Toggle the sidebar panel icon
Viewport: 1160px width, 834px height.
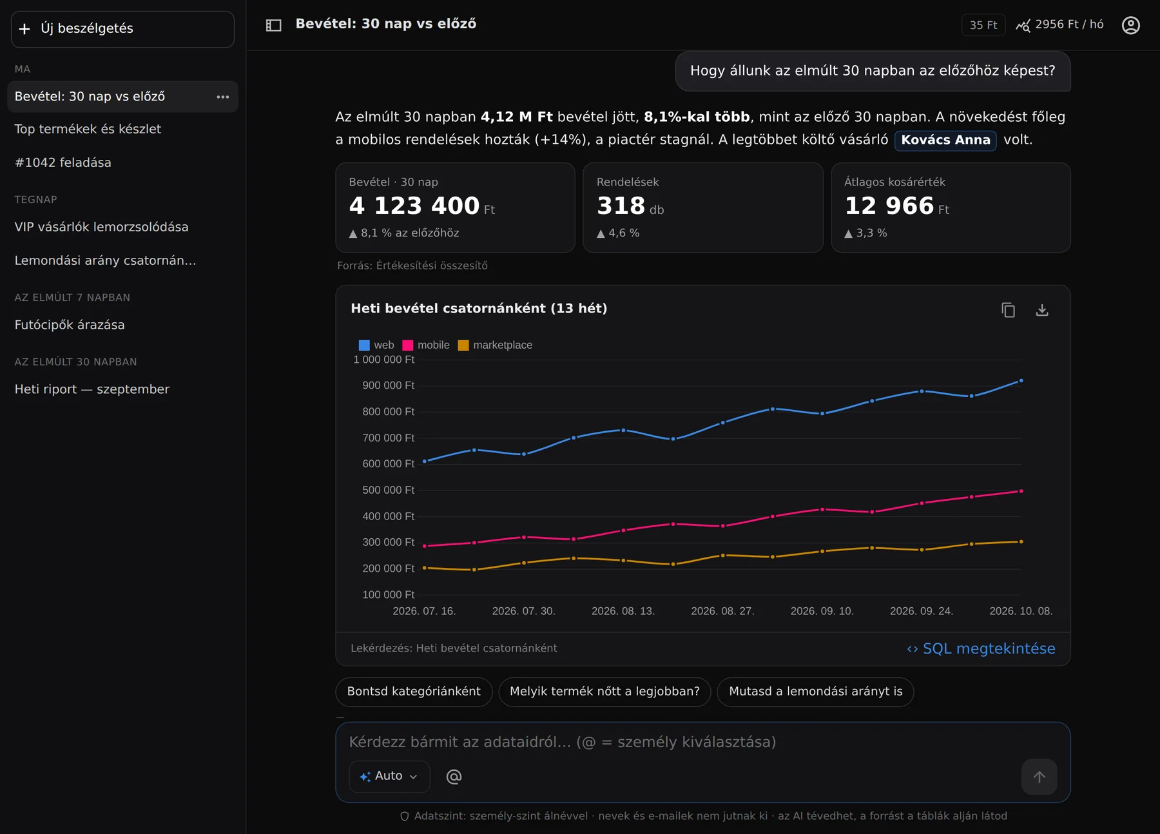pyautogui.click(x=273, y=25)
